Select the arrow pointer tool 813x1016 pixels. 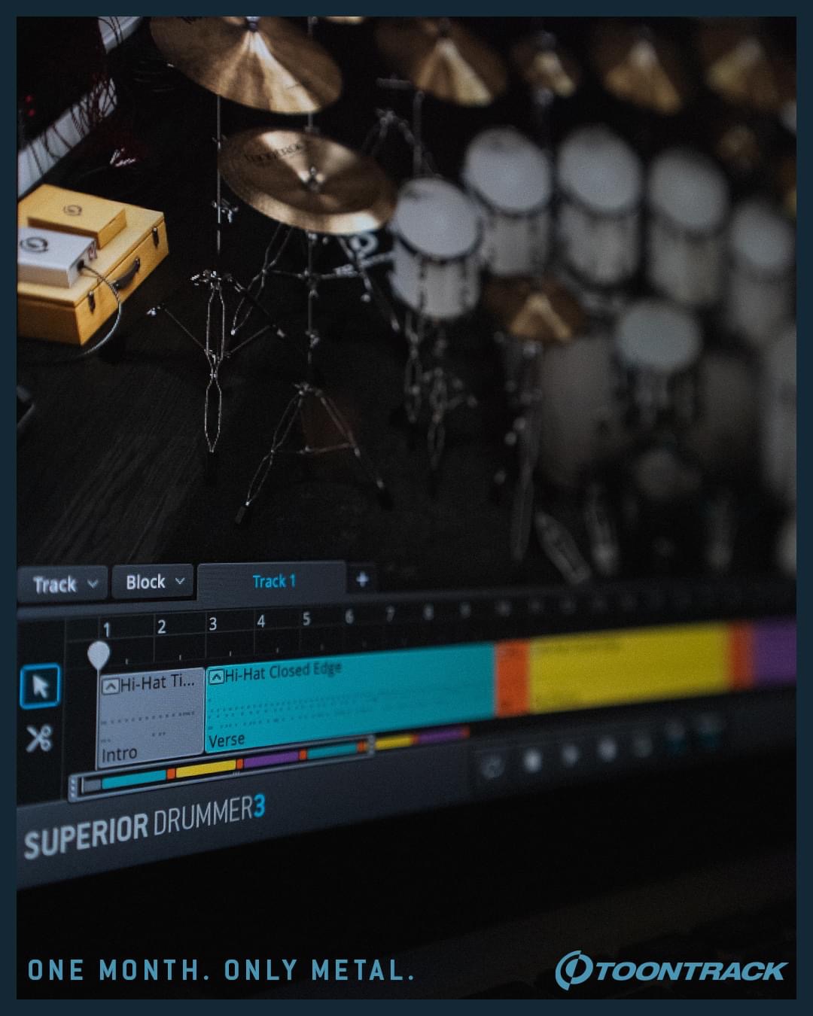pyautogui.click(x=40, y=686)
